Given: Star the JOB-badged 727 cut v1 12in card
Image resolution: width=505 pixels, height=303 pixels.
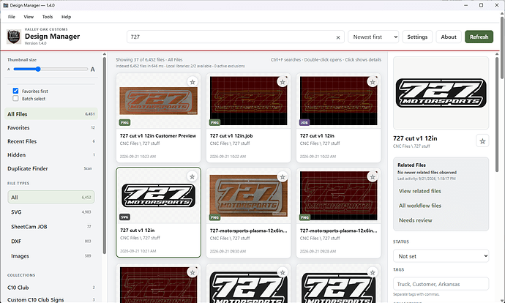Looking at the screenshot, I should coord(373,82).
